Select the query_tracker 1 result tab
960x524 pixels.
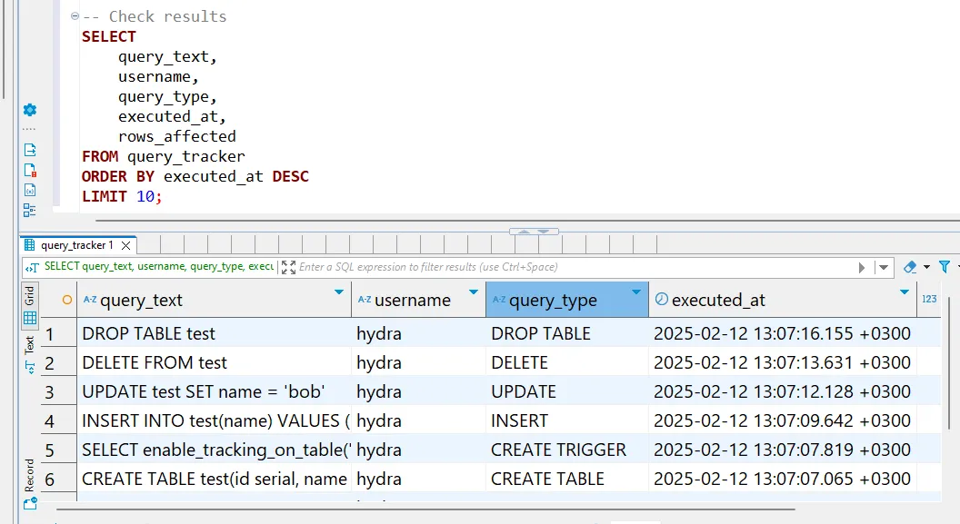click(76, 245)
